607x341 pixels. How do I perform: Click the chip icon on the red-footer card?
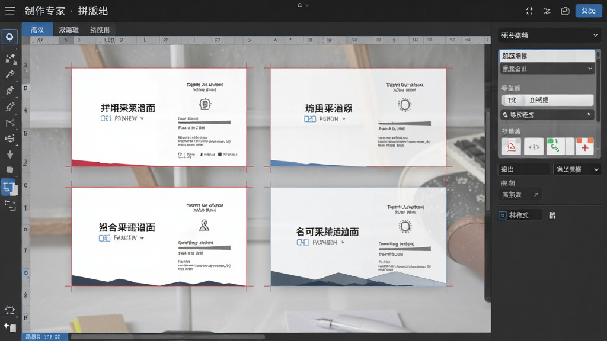pos(205,104)
